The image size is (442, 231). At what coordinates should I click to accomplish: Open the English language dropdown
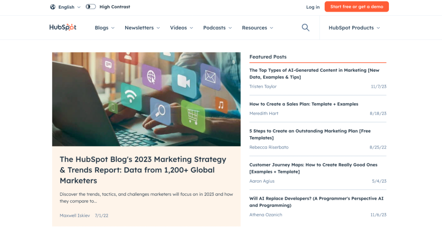(69, 7)
